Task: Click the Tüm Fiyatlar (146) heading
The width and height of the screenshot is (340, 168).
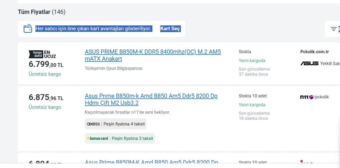Action: (x=42, y=12)
